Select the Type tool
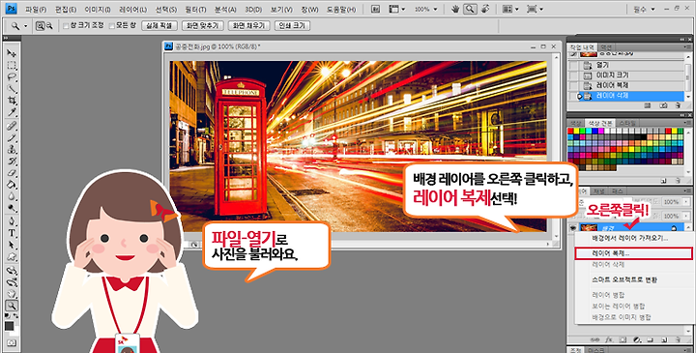The image size is (696, 353). [x=12, y=233]
